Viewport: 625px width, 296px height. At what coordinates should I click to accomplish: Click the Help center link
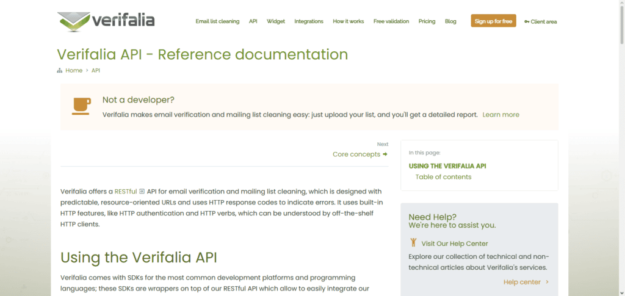pyautogui.click(x=522, y=282)
